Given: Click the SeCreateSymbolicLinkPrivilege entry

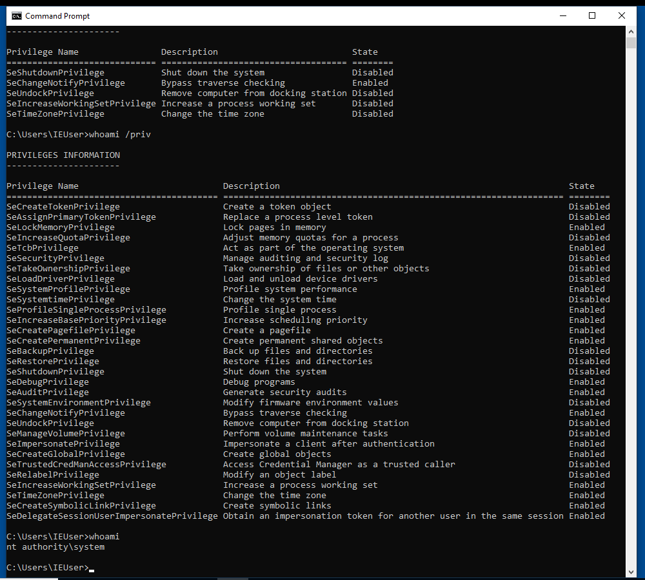Looking at the screenshot, I should pos(81,506).
